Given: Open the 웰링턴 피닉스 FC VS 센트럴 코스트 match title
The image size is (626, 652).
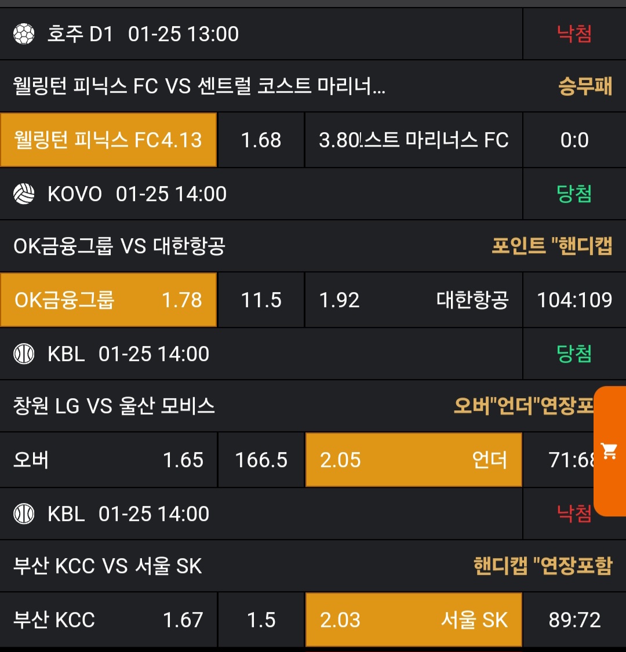Looking at the screenshot, I should 199,87.
